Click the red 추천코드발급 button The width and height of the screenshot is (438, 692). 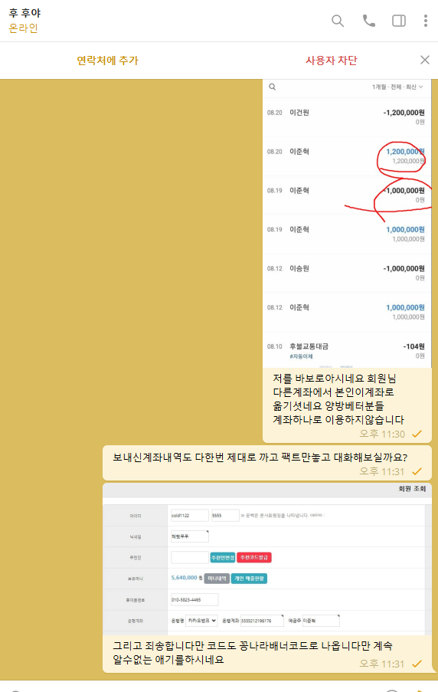(254, 557)
